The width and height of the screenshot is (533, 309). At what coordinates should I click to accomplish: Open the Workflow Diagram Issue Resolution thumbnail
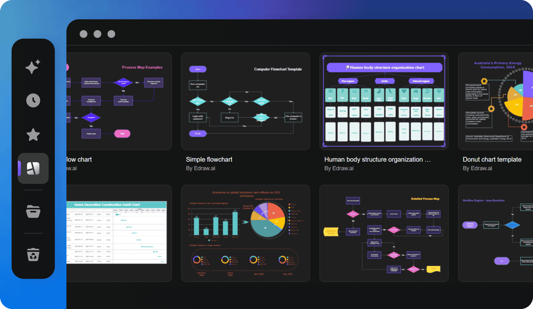(495, 233)
